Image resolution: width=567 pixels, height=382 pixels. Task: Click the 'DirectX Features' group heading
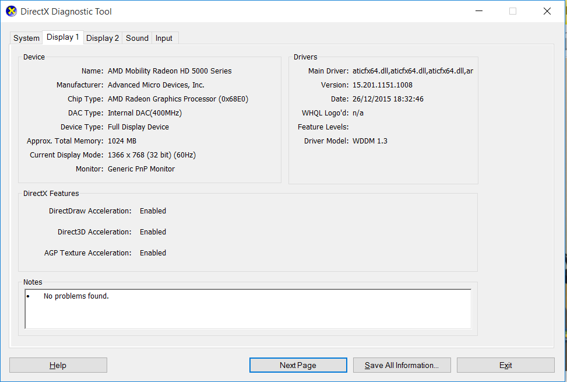(51, 194)
